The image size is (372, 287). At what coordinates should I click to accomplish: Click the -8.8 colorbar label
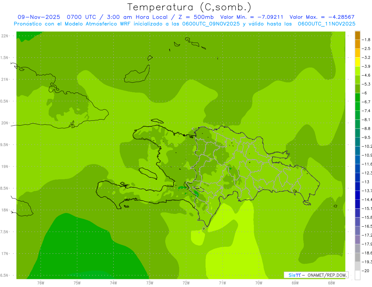[x=367, y=128]
